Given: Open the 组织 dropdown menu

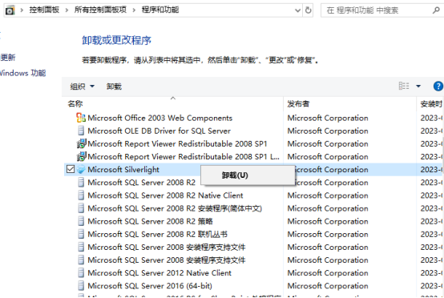Looking at the screenshot, I should tap(82, 87).
